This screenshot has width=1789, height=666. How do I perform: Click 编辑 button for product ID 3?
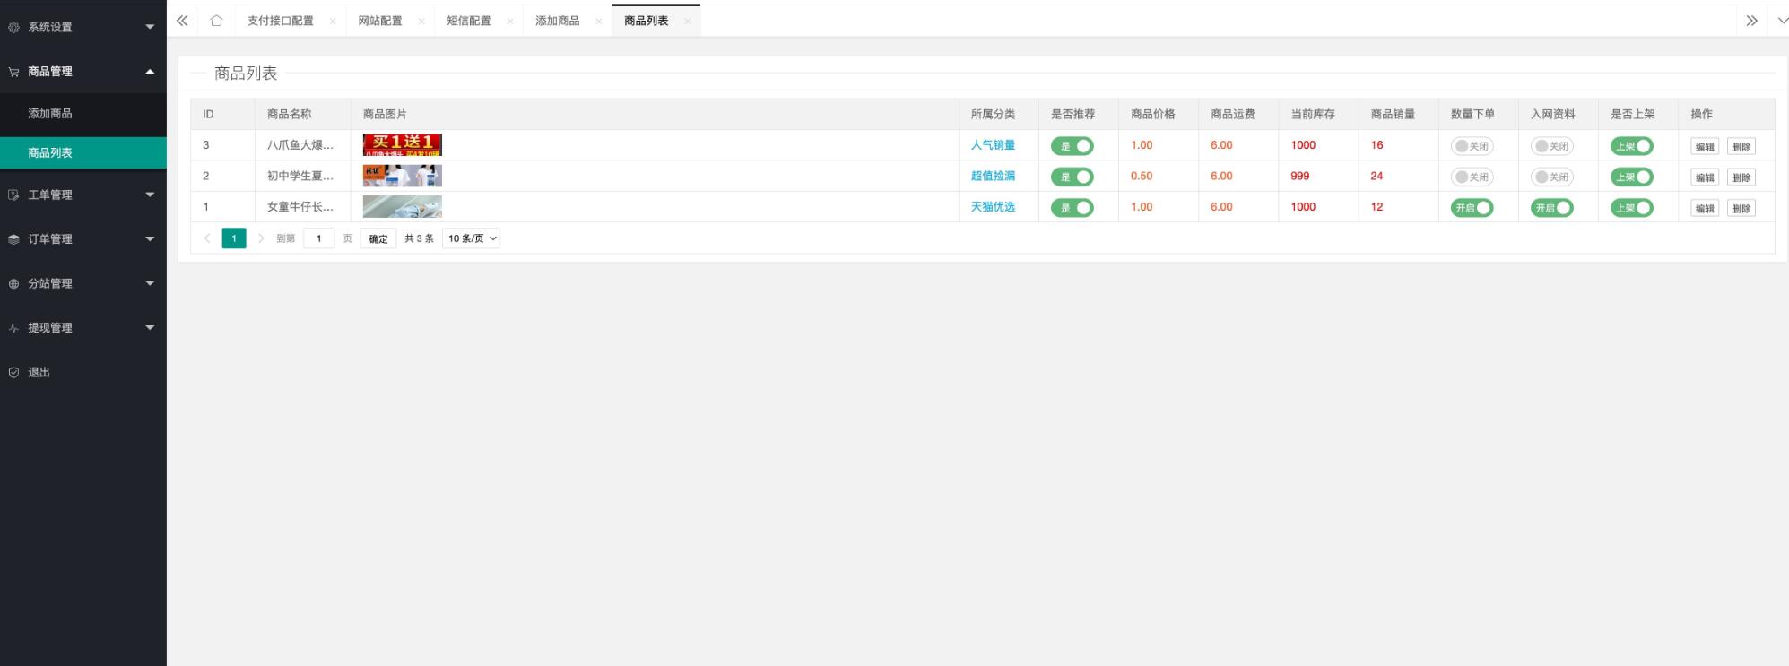point(1704,147)
